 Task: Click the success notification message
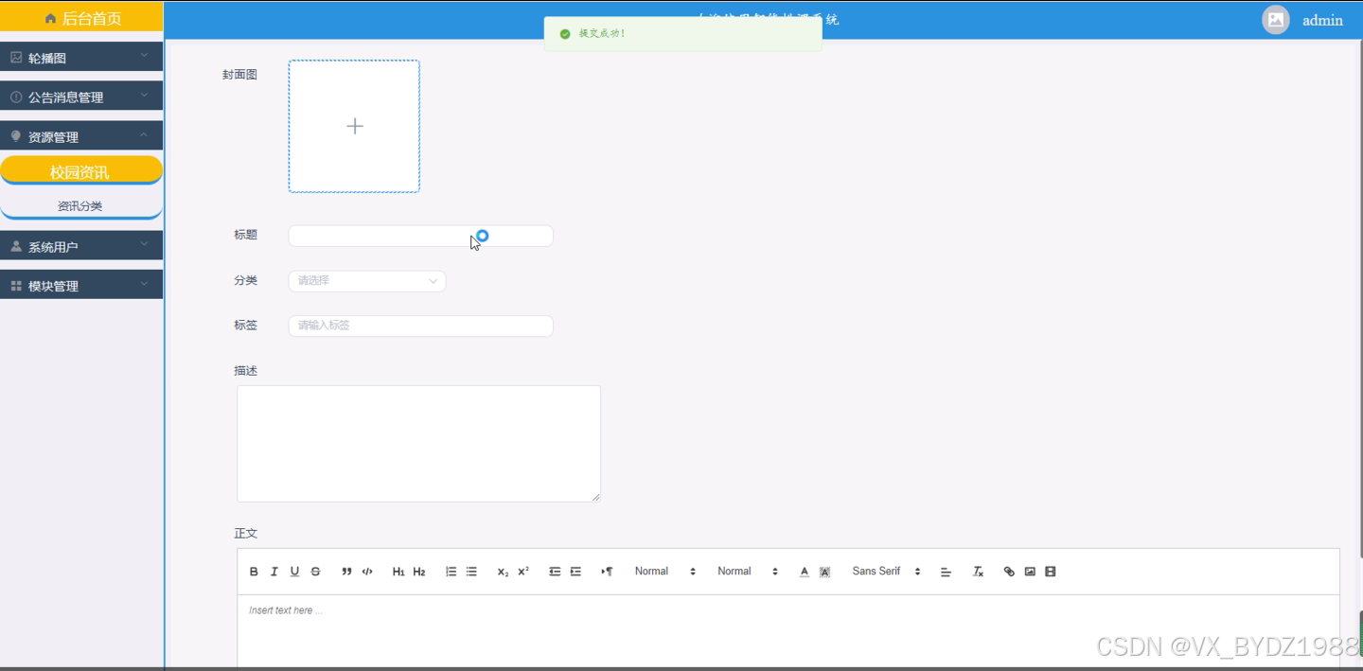[682, 34]
